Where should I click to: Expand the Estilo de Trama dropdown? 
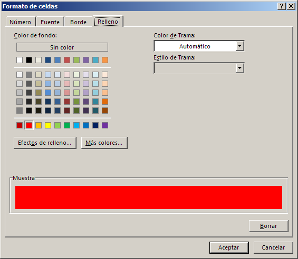pos(240,68)
